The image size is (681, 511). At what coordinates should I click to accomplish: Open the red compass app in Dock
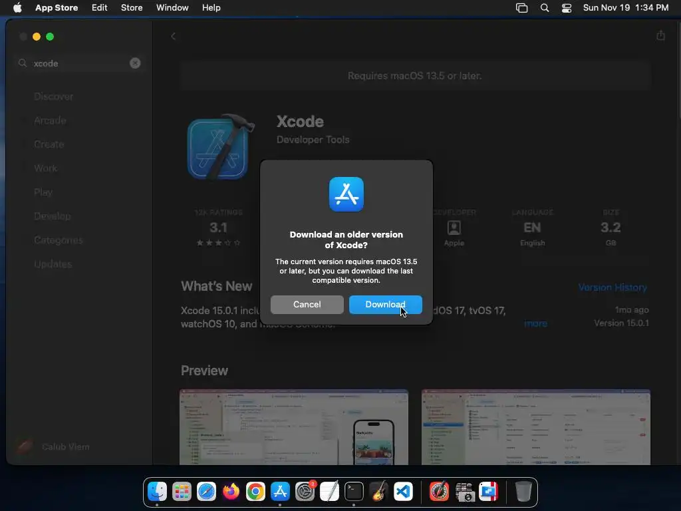[439, 492]
